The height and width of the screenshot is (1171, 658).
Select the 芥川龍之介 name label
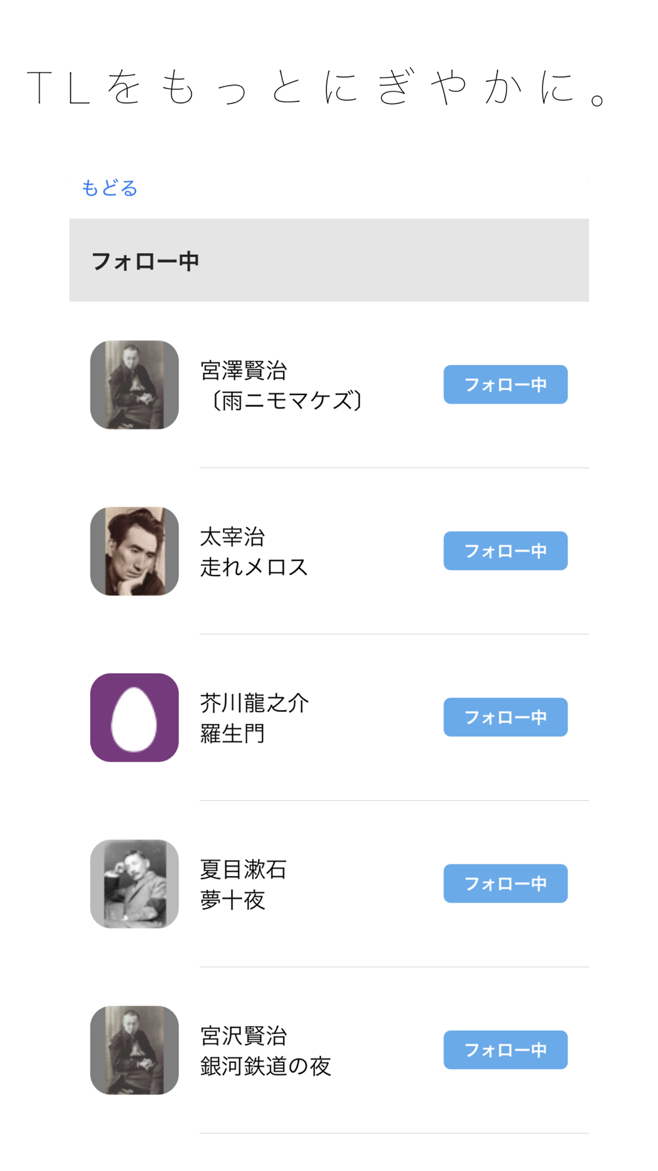click(254, 703)
